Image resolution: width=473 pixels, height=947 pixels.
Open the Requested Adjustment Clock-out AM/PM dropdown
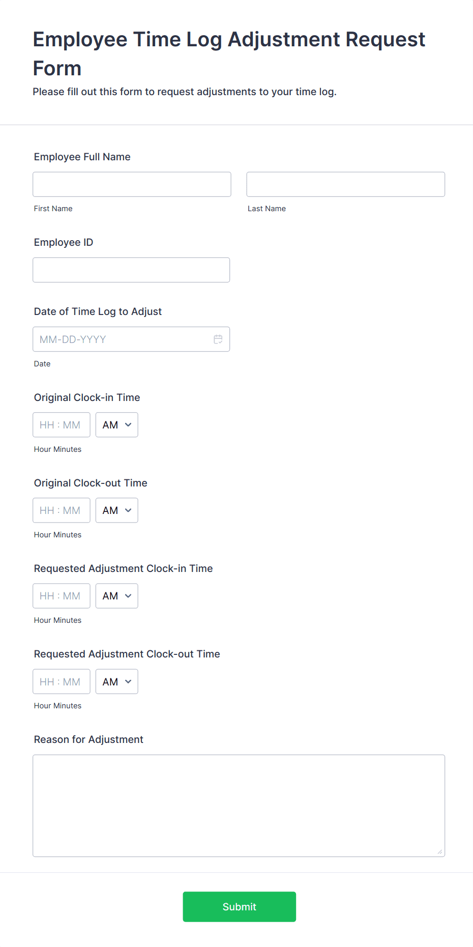coord(116,681)
